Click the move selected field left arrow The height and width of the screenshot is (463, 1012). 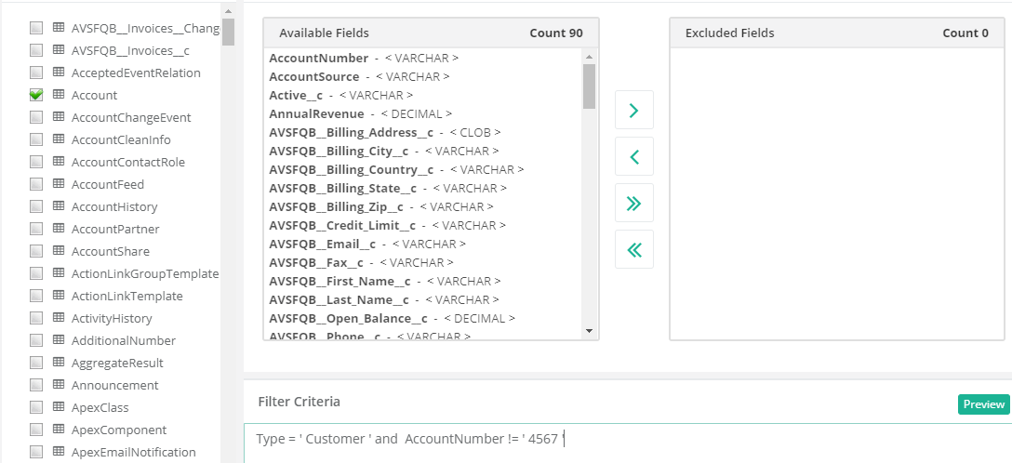tap(634, 156)
